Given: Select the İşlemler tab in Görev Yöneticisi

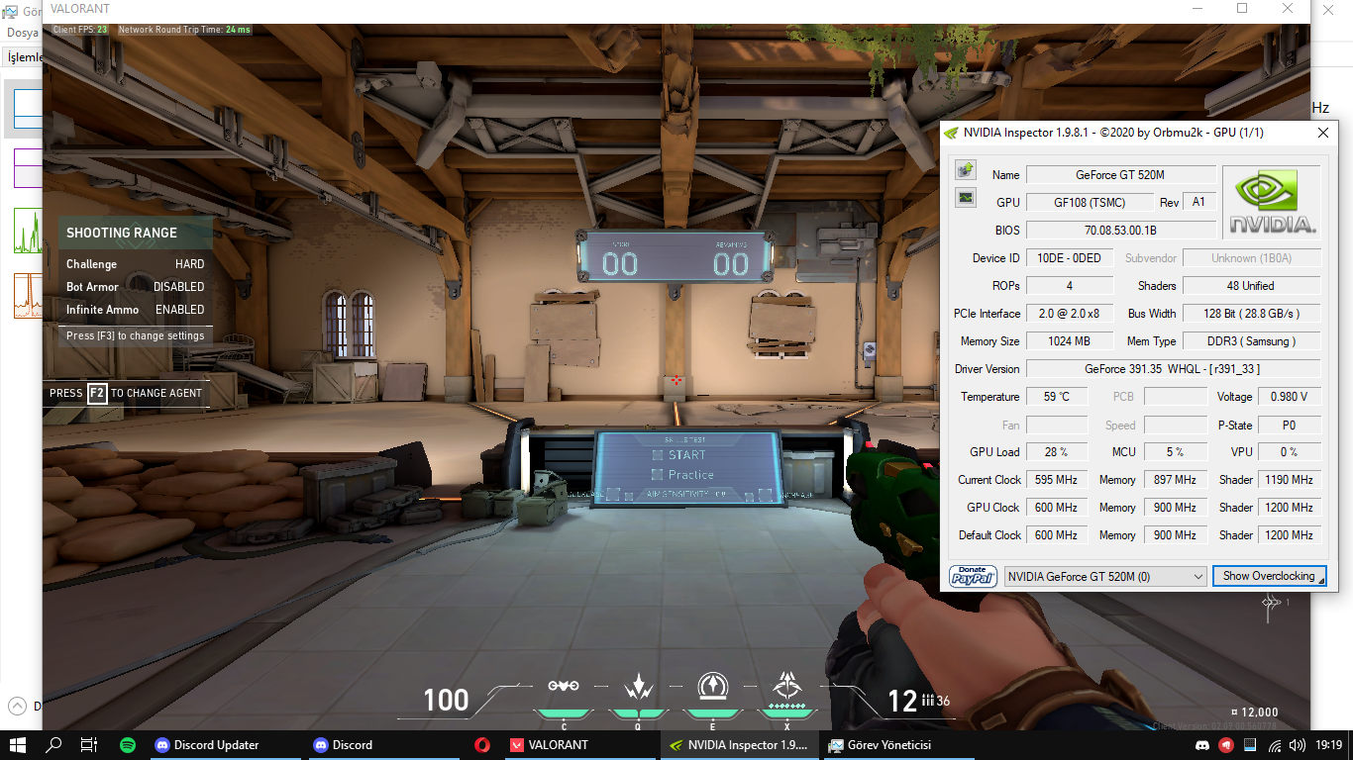Looking at the screenshot, I should coord(24,57).
